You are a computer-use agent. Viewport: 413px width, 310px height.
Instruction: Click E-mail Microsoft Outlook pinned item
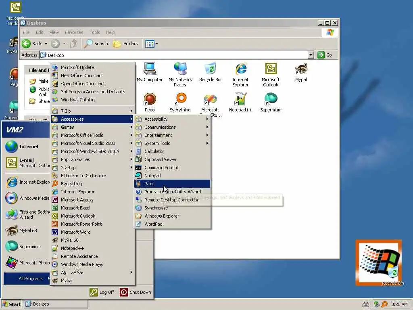[26, 163]
